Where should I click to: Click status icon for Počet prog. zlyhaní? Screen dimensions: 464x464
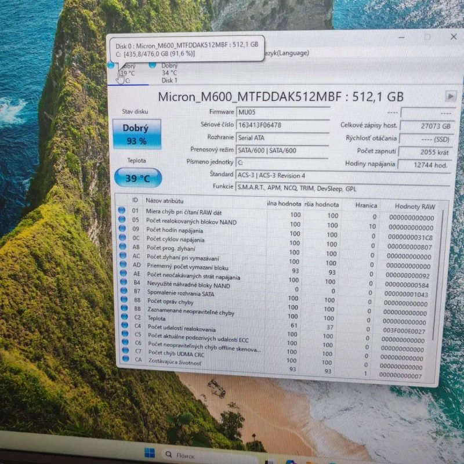123,246
